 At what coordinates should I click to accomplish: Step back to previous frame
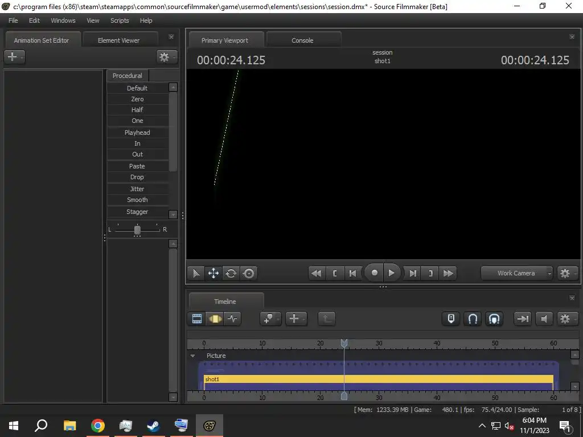(x=352, y=274)
